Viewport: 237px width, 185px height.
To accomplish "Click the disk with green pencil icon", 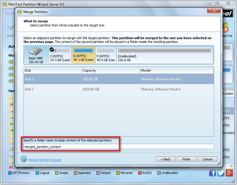I will pos(11,97).
